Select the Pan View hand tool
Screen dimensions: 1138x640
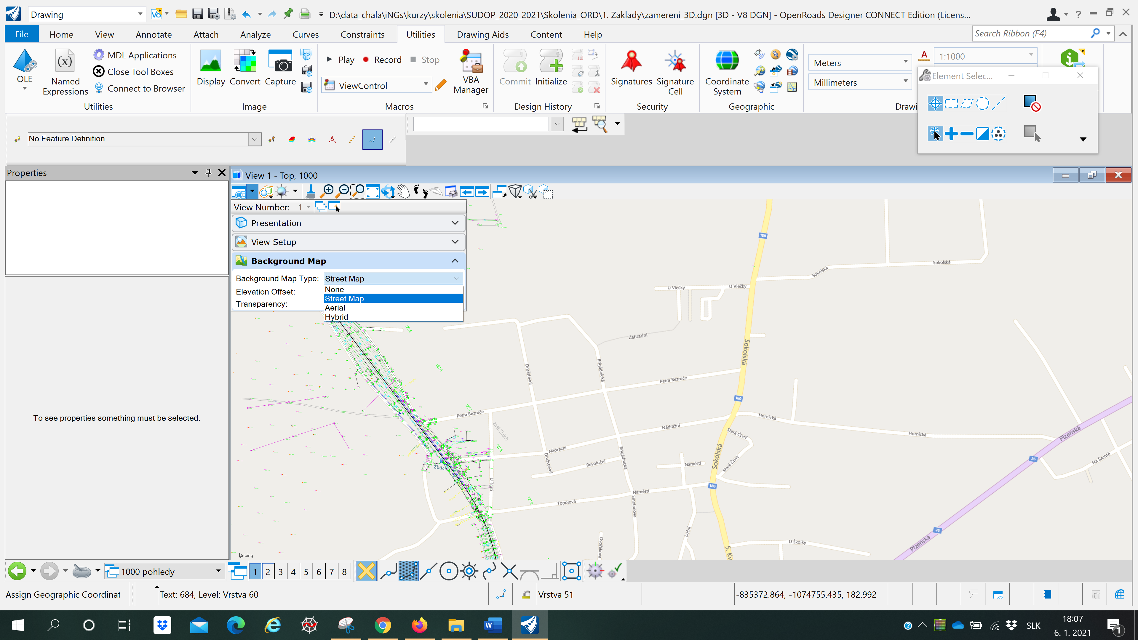coord(403,191)
